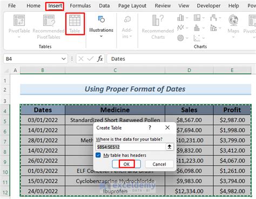
Task: Insert a hierarchy treemap chart
Action: pyautogui.click(x=197, y=18)
